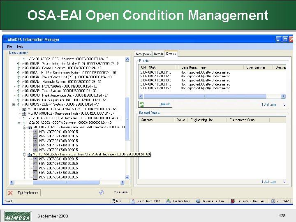The width and height of the screenshot is (296, 222).
Task: Click icon of Transmission Gear Shift Command node
Action: (30, 127)
